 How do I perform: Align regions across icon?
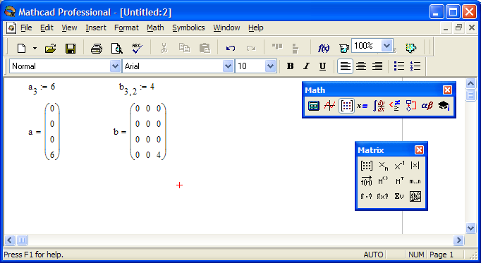[277, 47]
